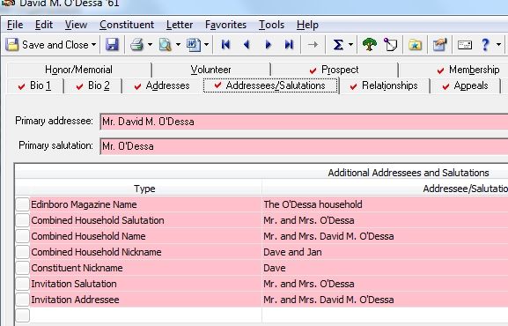This screenshot has width=508, height=326.
Task: Select row header for Invitation Salutation
Action: pos(22,284)
